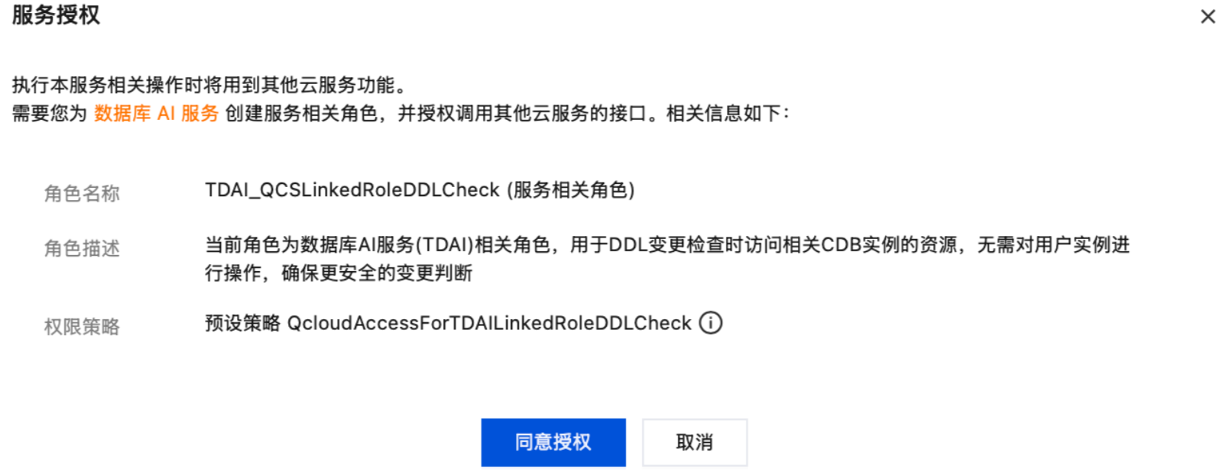
Task: Click the text 并授权调用其他云服务的接口
Action: click(x=522, y=114)
